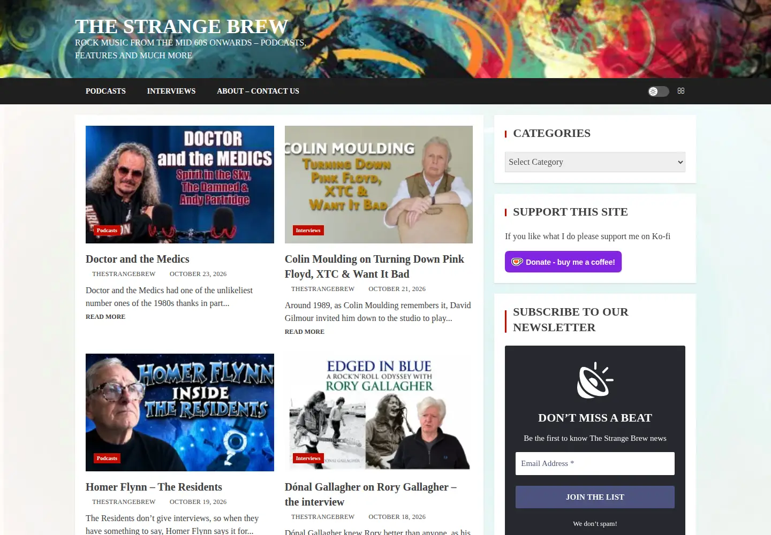The width and height of the screenshot is (771, 535).
Task: Click The Strange Brew site title
Action: point(182,26)
